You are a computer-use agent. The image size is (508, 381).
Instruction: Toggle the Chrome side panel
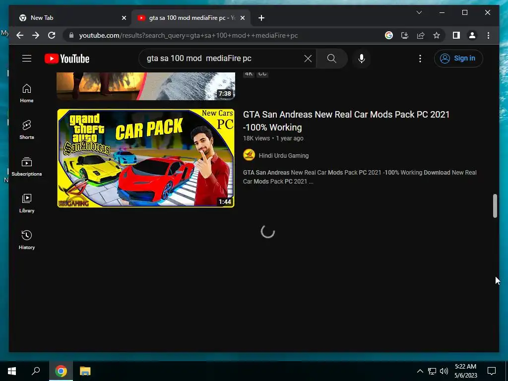(x=456, y=35)
